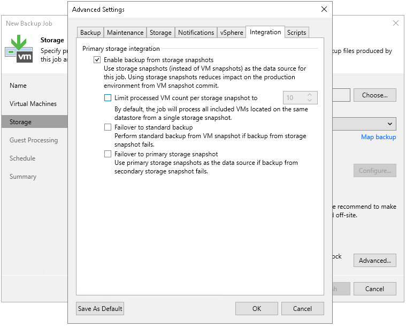Select the Storage wizard step

coord(34,122)
